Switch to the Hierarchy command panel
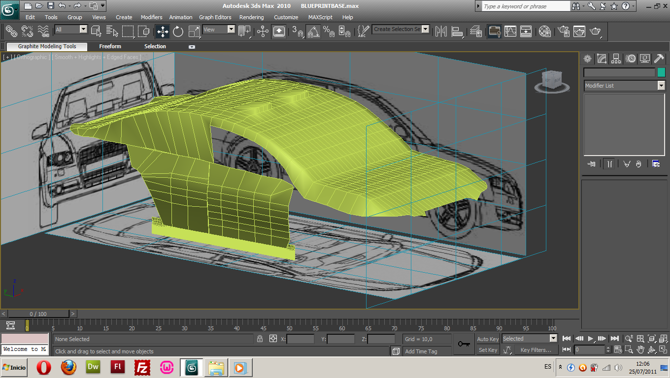This screenshot has height=378, width=670. coord(616,59)
